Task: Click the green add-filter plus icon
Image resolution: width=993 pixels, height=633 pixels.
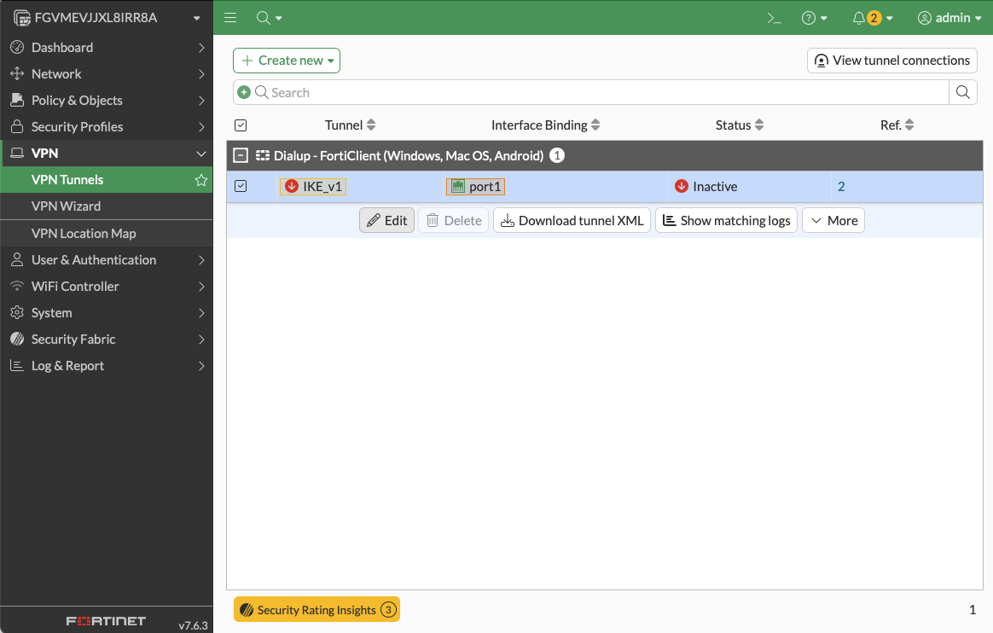Action: tap(244, 92)
